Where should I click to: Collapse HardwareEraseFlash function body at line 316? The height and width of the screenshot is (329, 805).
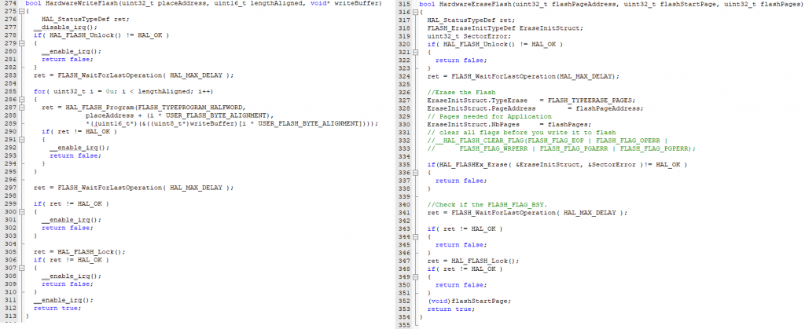[x=416, y=13]
